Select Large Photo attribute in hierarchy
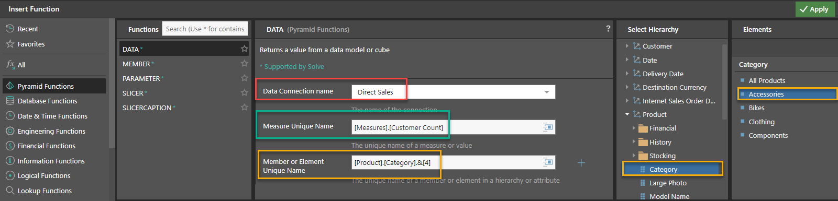This screenshot has height=201, width=838. coord(668,183)
